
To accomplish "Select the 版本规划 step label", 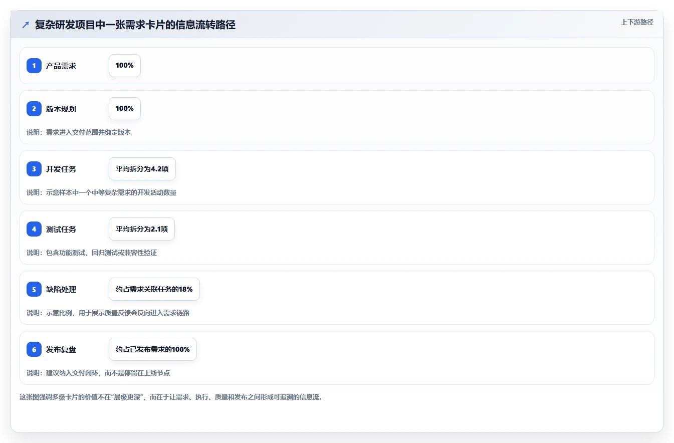I will coord(61,109).
